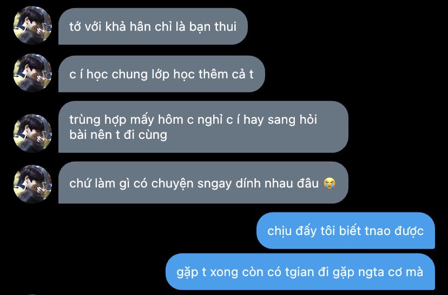Tap the 'trùng hợp mấy hôm c nghỉ' bubble

pos(203,127)
